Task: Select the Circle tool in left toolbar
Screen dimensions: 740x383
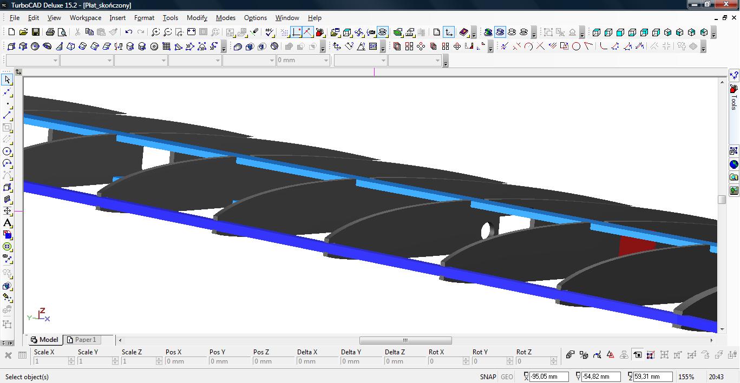Action: pyautogui.click(x=7, y=151)
